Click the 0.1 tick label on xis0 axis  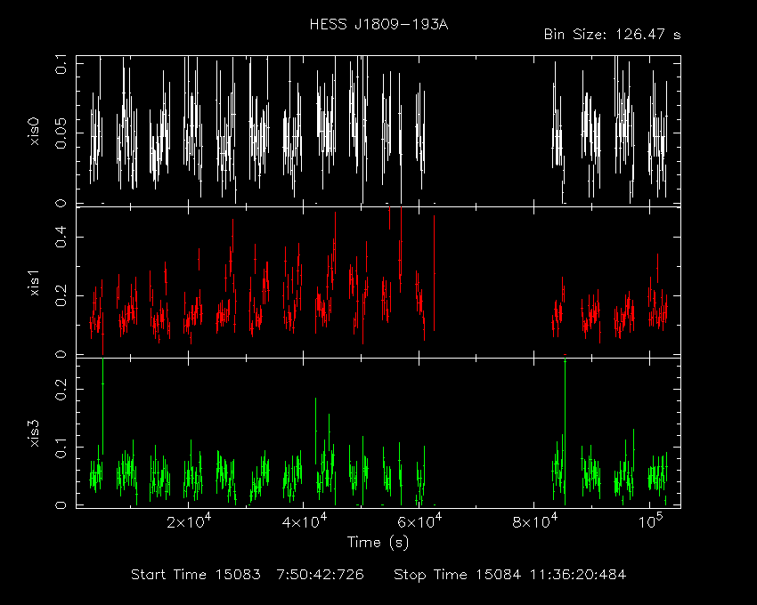coord(61,65)
